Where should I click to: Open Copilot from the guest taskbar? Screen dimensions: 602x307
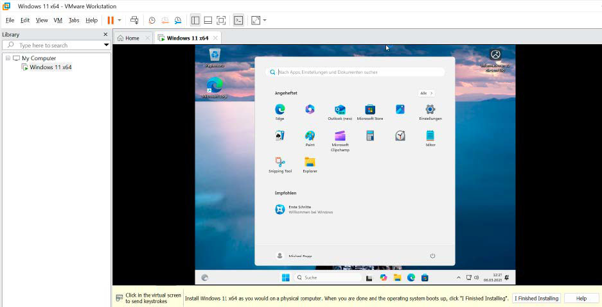(383, 278)
